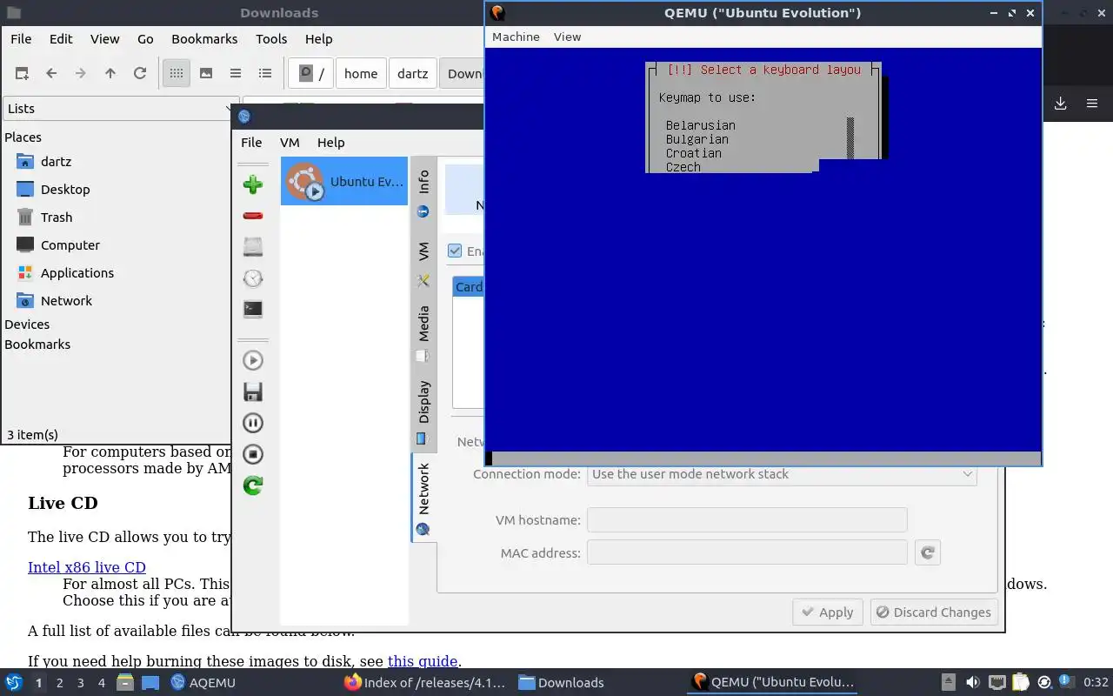Switch to the Media tab in AQEMU
This screenshot has width=1113, height=696.
423,332
